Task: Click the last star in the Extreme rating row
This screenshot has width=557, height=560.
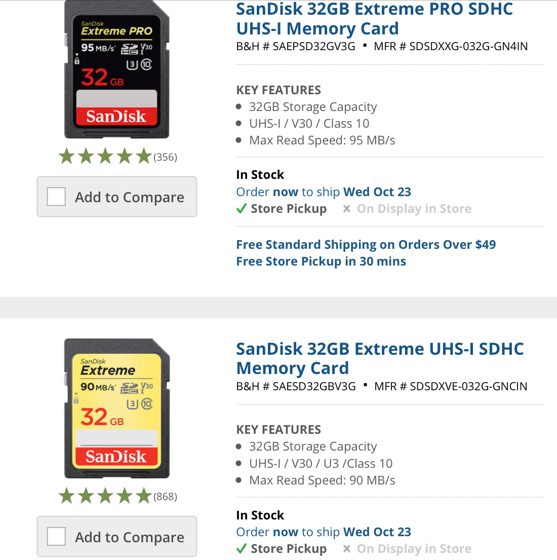Action: (145, 496)
